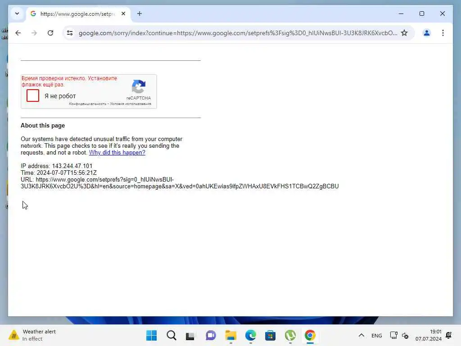Click the red expired verification message

pos(69,81)
